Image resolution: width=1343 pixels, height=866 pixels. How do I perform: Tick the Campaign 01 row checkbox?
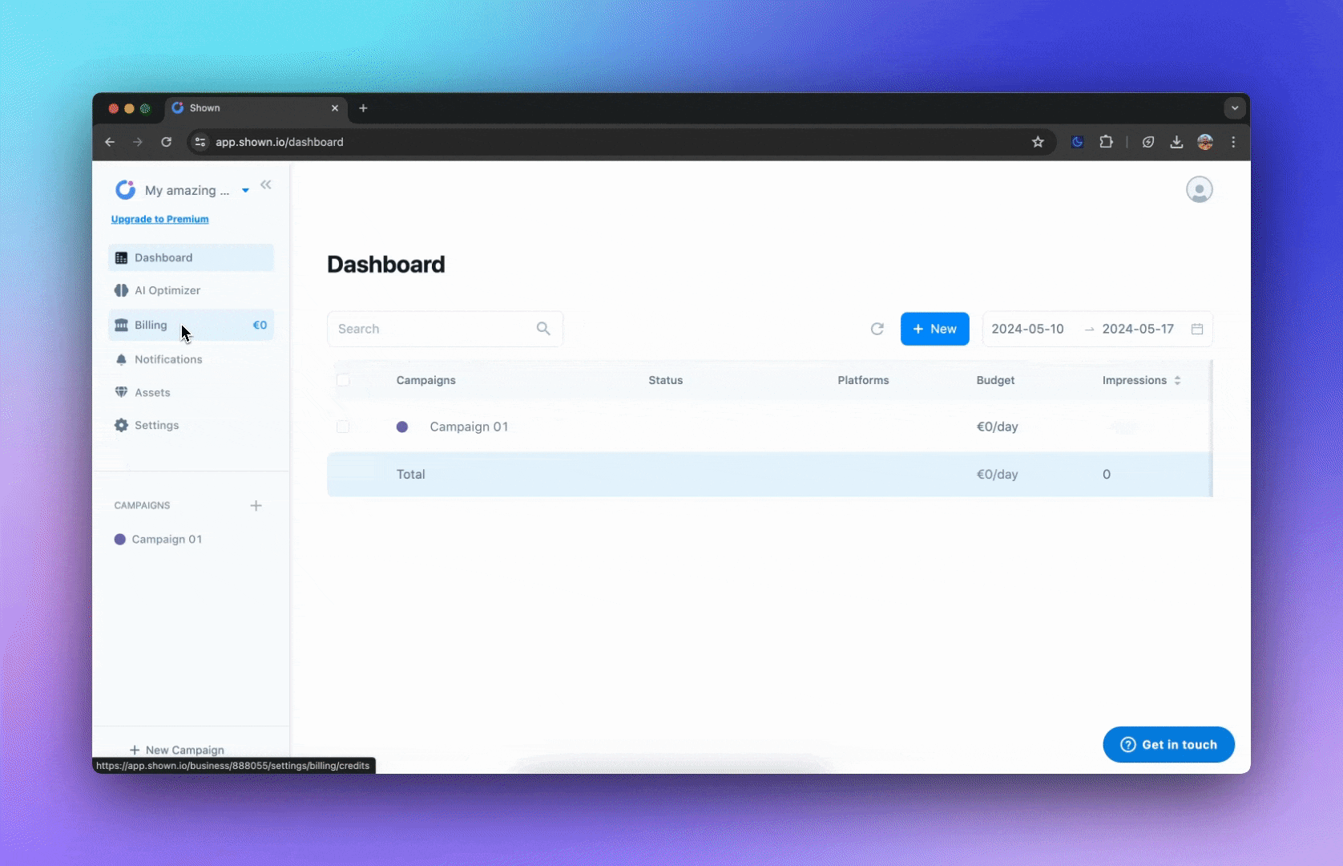(x=343, y=427)
